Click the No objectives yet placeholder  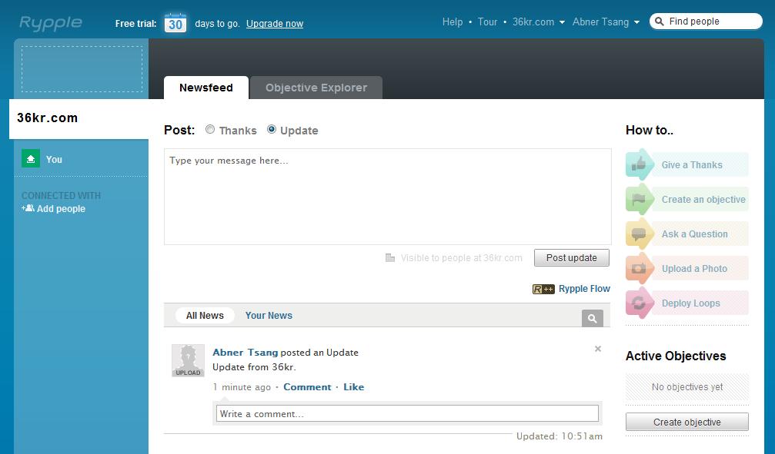point(687,387)
